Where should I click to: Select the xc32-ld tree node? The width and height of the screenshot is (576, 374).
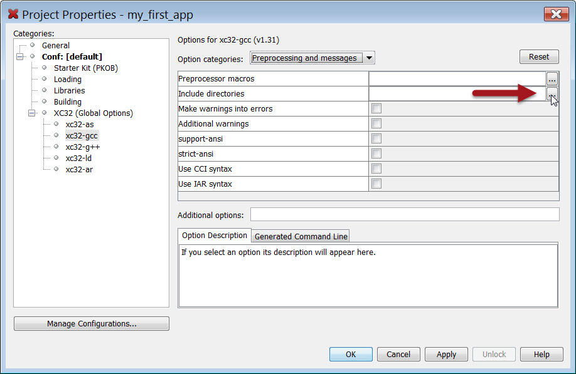pos(78,158)
